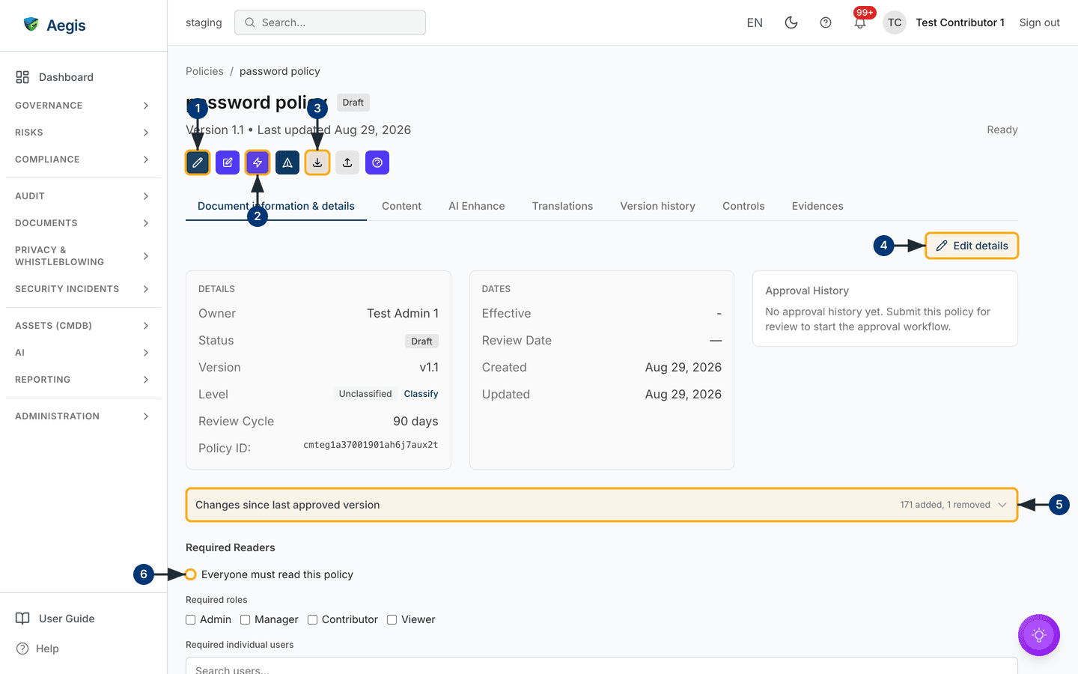Open the User Guide book icon

23,619
